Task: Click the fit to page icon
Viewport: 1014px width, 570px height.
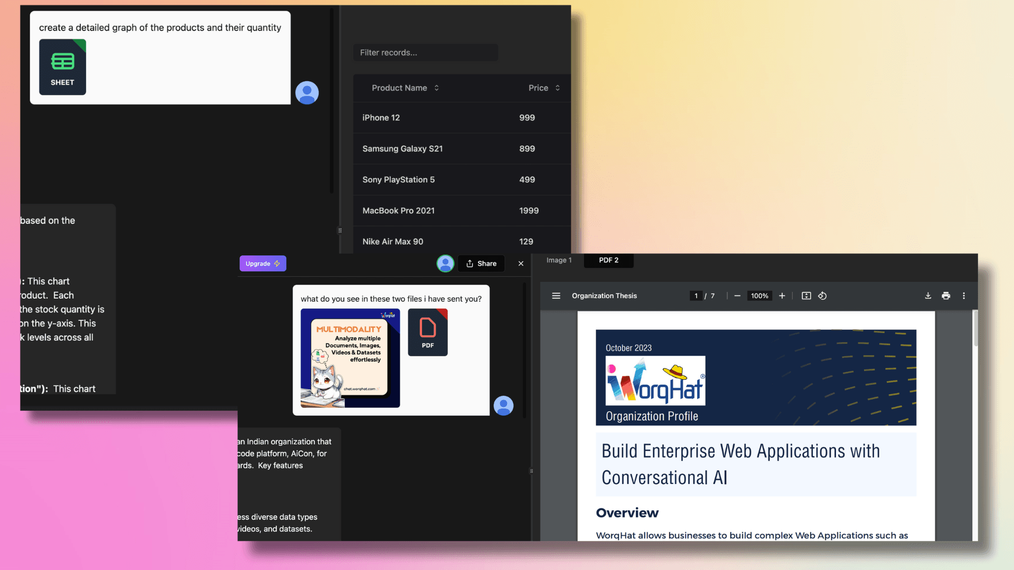Action: pyautogui.click(x=806, y=296)
